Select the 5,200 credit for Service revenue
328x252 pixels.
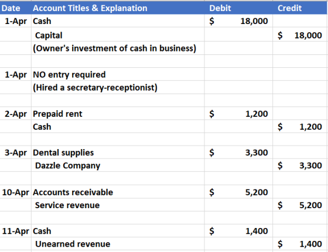(300, 205)
